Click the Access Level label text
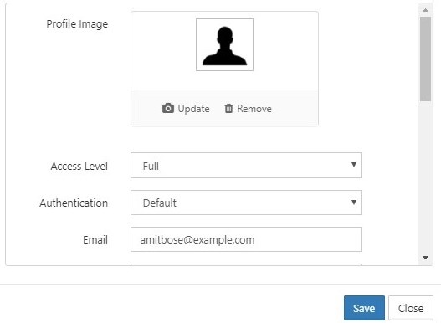The height and width of the screenshot is (323, 441). (79, 166)
